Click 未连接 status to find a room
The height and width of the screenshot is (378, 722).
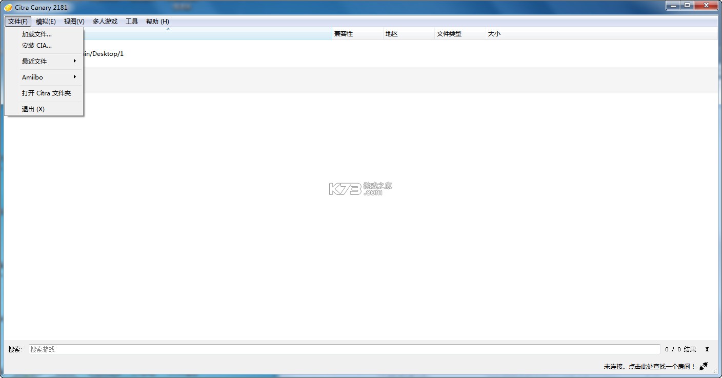pos(649,367)
